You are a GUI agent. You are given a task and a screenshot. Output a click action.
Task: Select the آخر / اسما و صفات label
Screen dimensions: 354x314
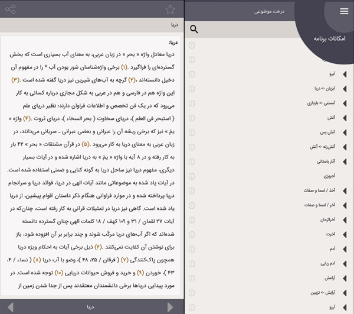click(x=320, y=205)
